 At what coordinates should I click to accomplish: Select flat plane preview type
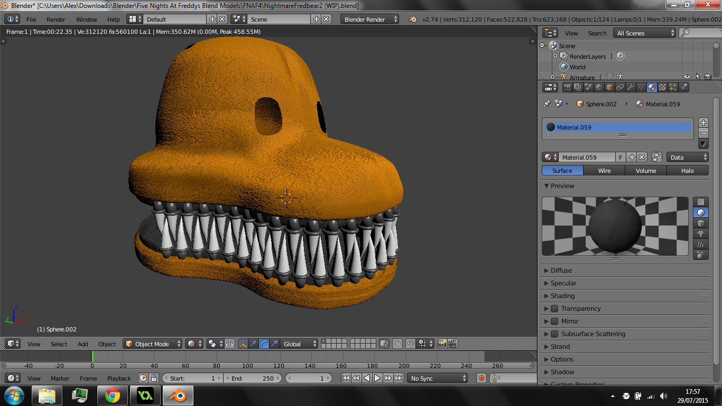(x=701, y=201)
